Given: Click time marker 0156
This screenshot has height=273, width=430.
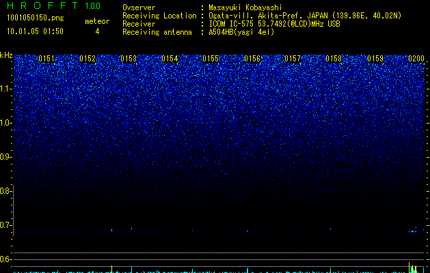Looking at the screenshot, I should coord(252,59).
